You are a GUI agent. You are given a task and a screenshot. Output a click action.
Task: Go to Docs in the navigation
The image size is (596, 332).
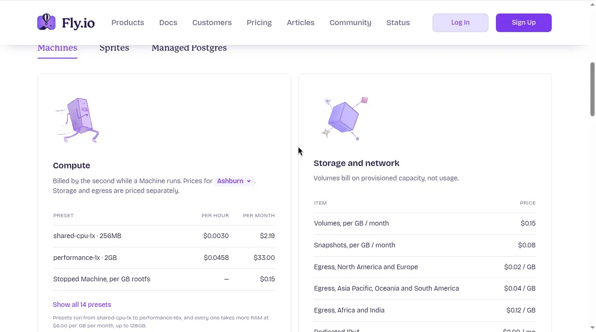(x=168, y=22)
